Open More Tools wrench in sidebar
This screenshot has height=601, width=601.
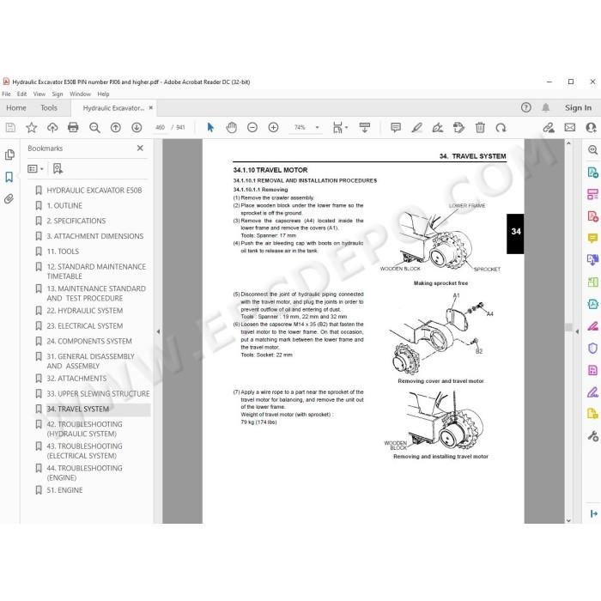coord(592,436)
